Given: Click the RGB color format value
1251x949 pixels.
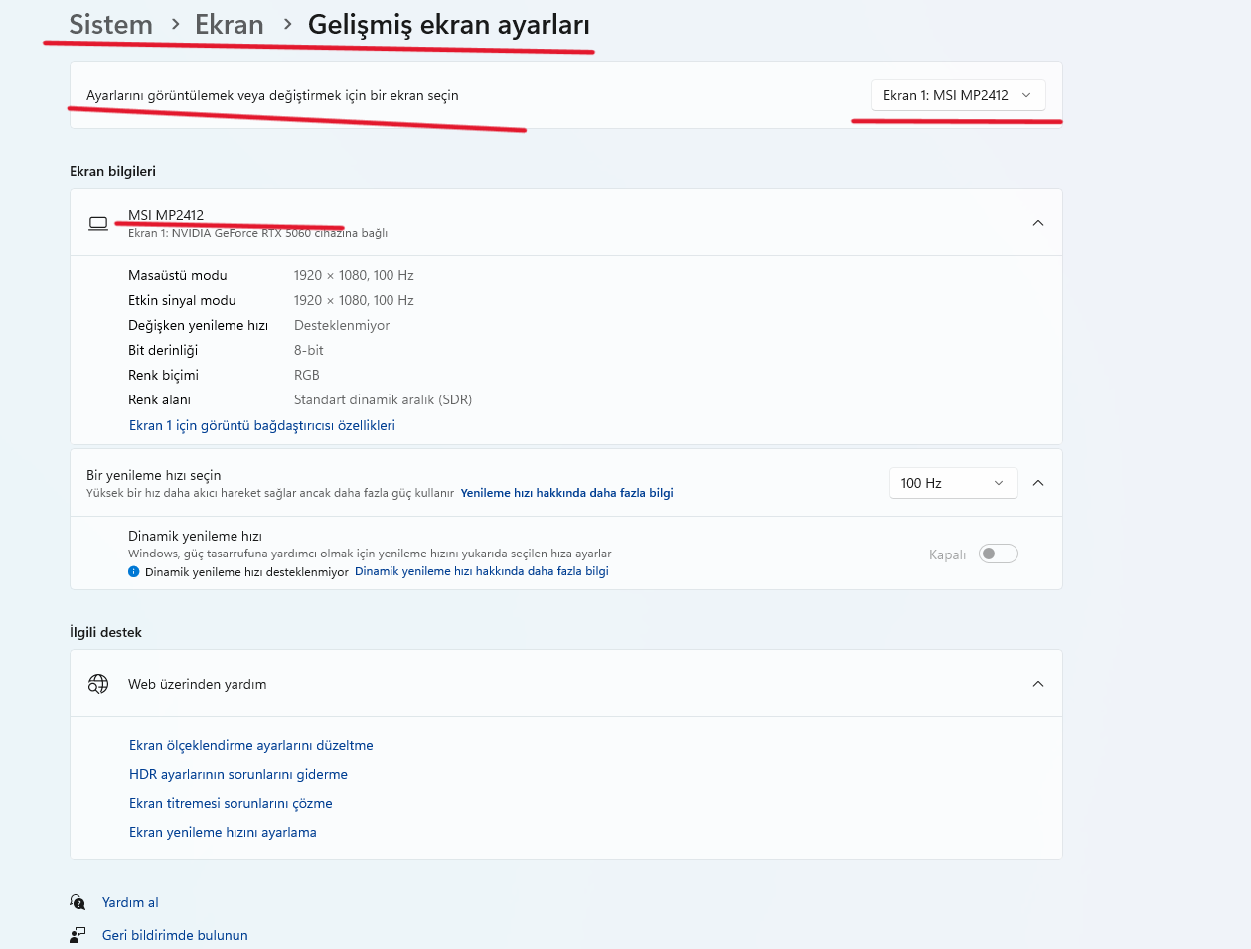Looking at the screenshot, I should click(x=307, y=375).
